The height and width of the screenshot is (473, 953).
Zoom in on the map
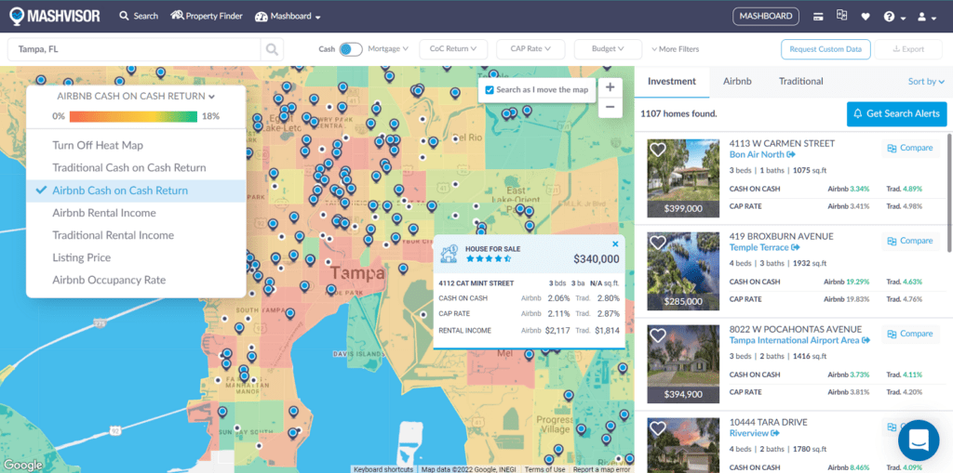[x=610, y=87]
